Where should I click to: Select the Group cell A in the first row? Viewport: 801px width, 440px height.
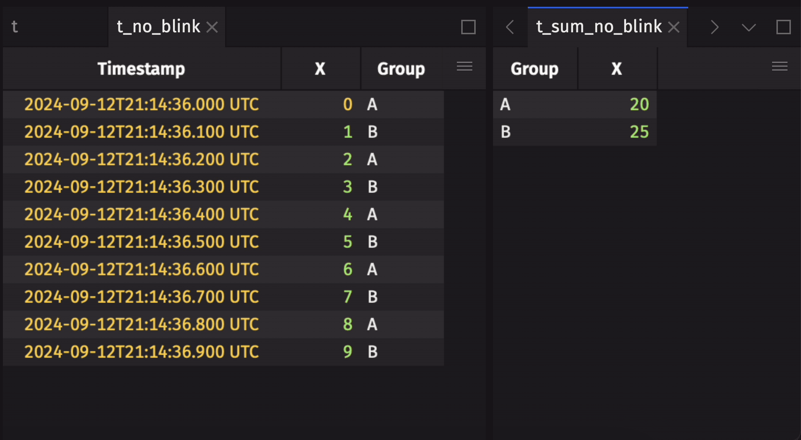coord(372,104)
